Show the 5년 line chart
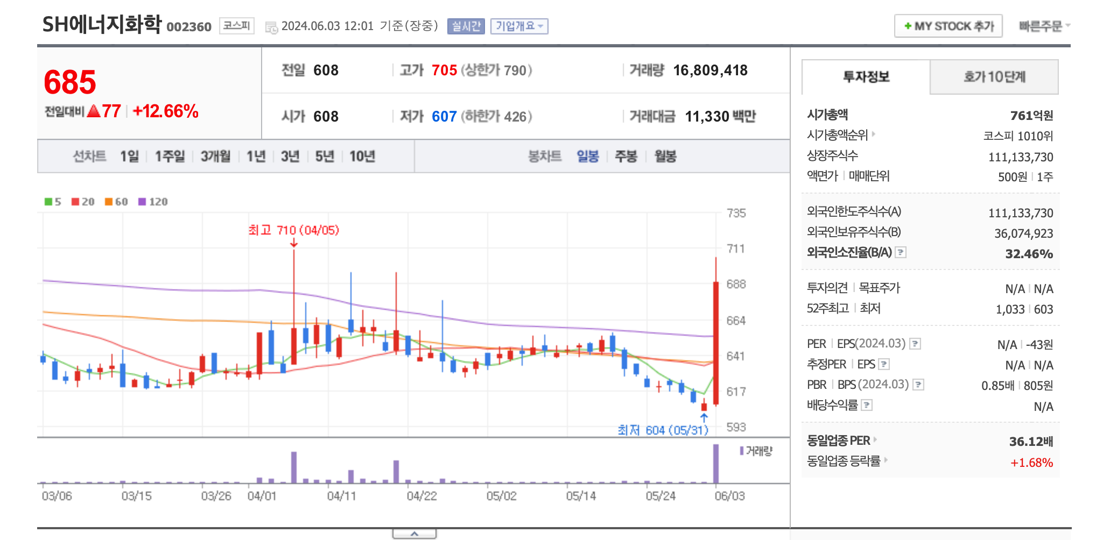Image resolution: width=1096 pixels, height=540 pixels. click(325, 157)
